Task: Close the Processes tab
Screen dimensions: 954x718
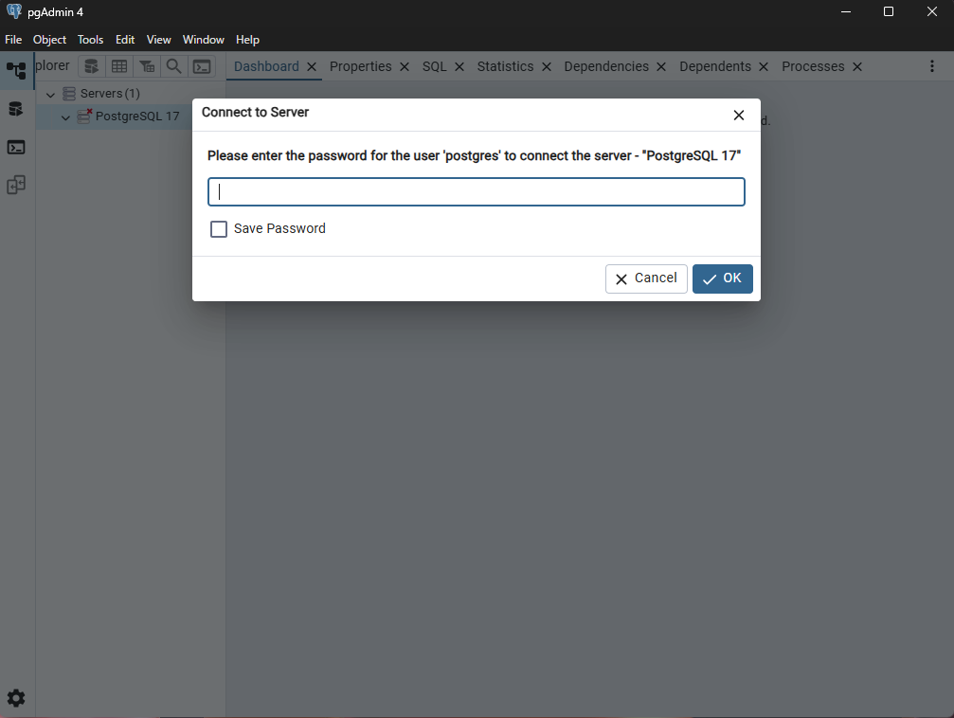Action: [x=857, y=67]
